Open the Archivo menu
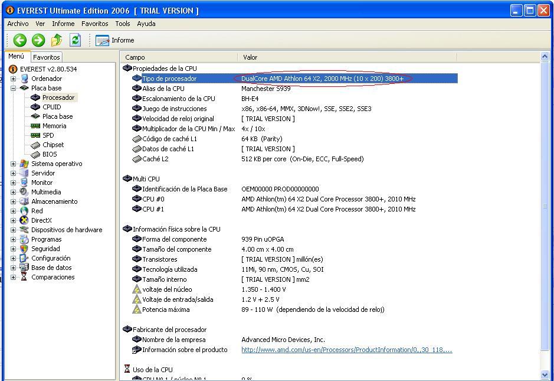The width and height of the screenshot is (554, 381). [x=18, y=24]
